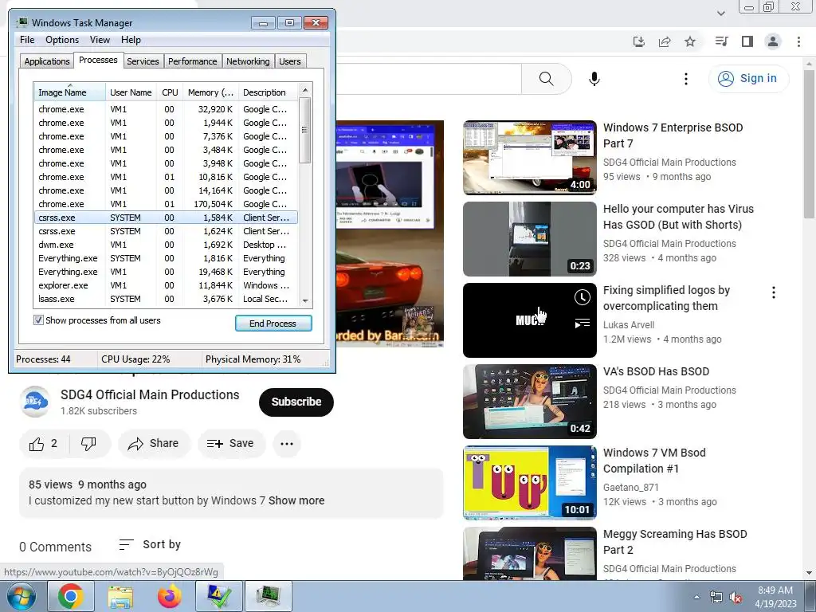Click YouTube search input field
Image resolution: width=816 pixels, height=612 pixels.
(x=427, y=79)
